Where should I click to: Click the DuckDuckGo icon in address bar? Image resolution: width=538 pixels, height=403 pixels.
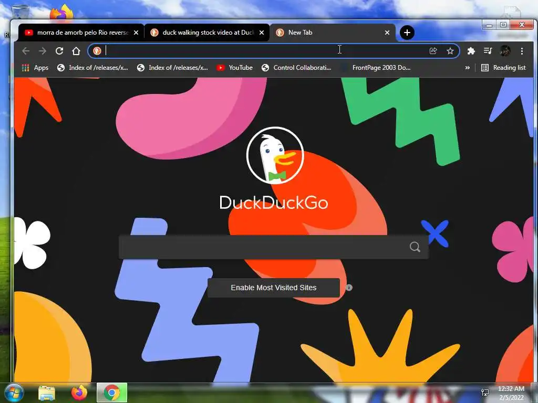(97, 51)
